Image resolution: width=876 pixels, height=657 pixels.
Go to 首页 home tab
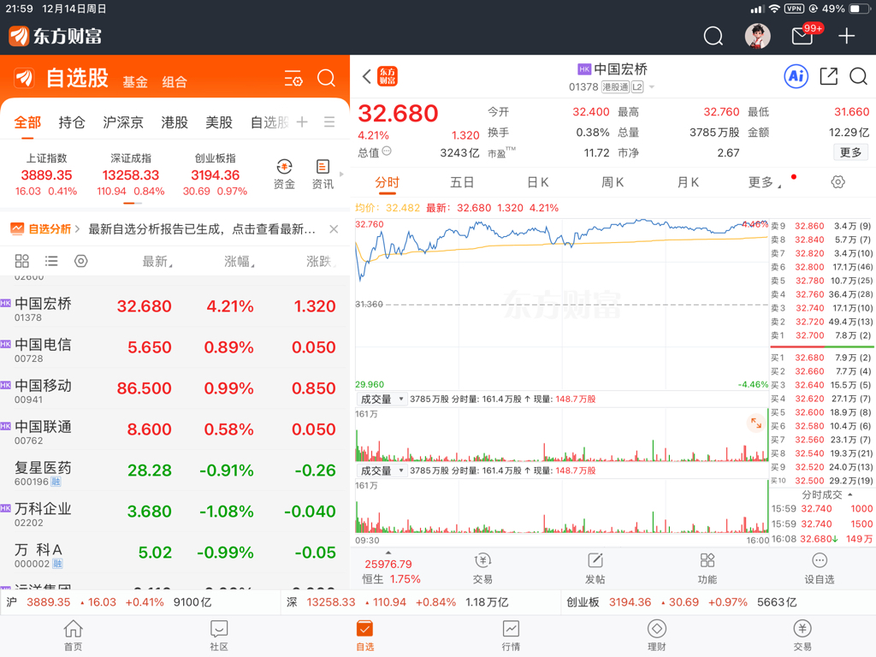[74, 636]
